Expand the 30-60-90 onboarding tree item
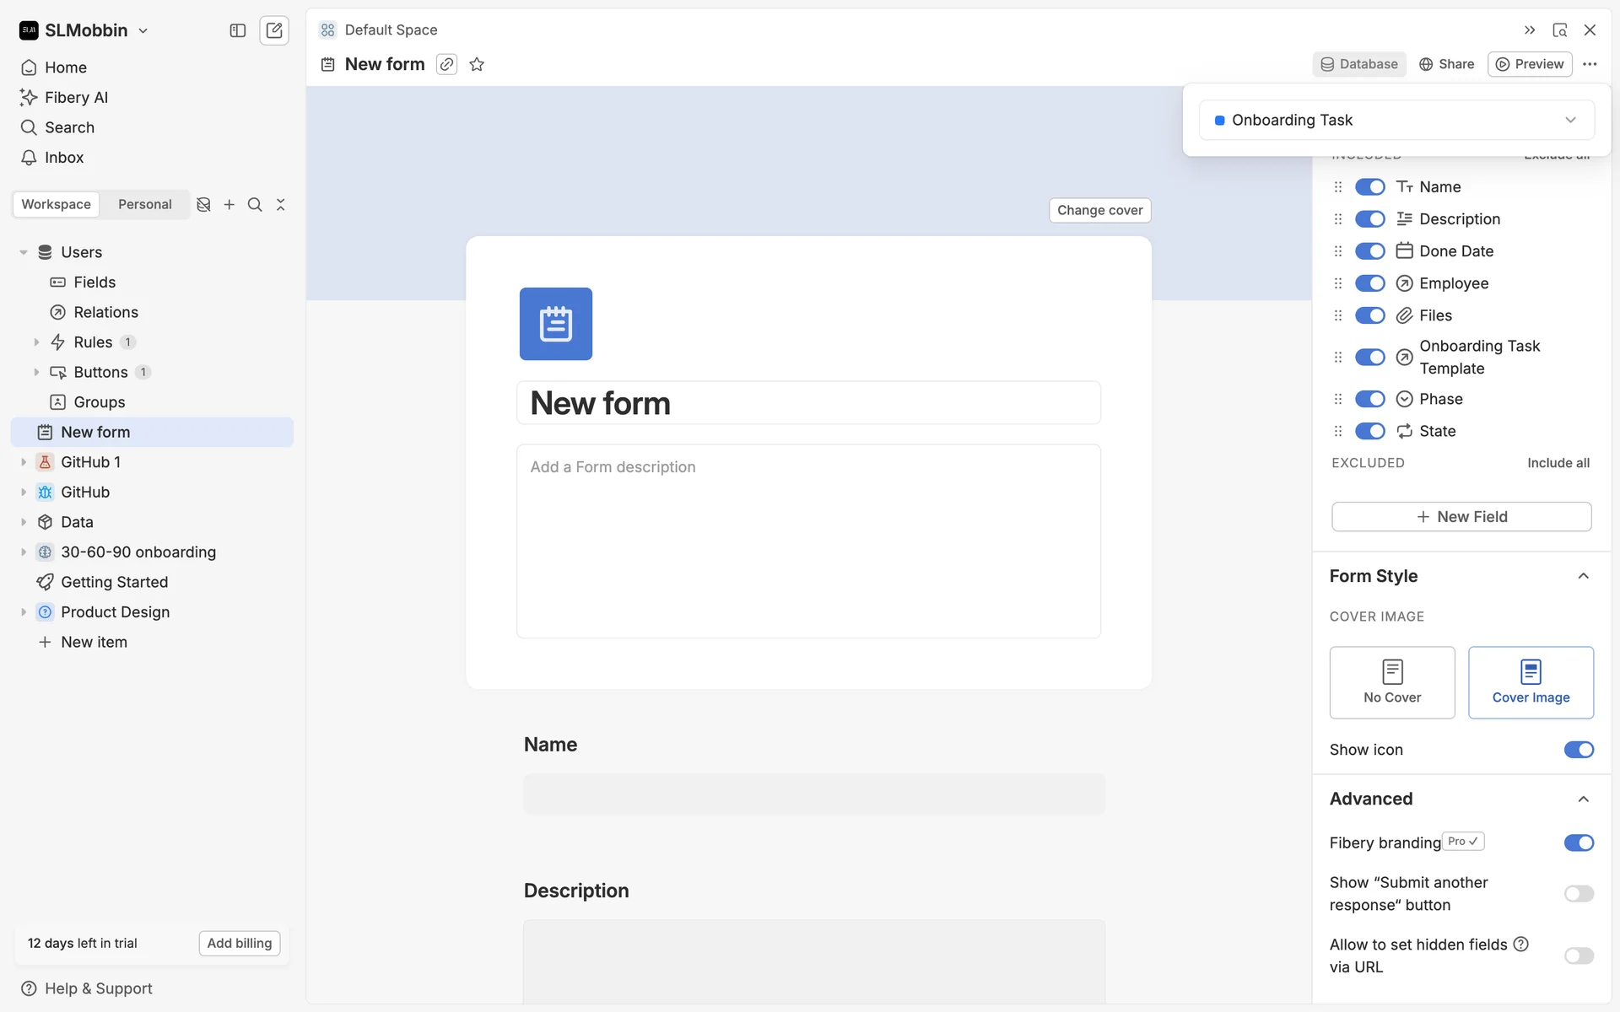1620x1012 pixels. tap(24, 552)
